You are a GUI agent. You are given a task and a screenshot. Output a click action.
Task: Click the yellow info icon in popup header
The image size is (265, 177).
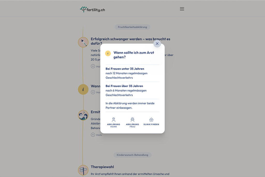click(x=108, y=53)
